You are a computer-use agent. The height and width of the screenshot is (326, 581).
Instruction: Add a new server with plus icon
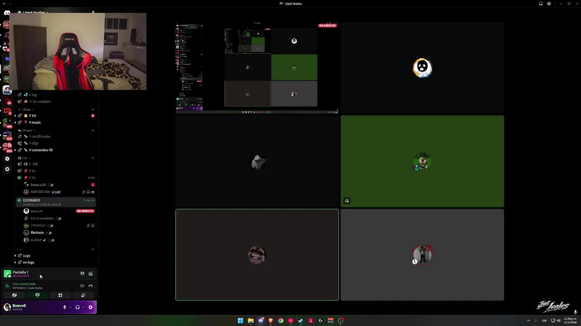7,159
